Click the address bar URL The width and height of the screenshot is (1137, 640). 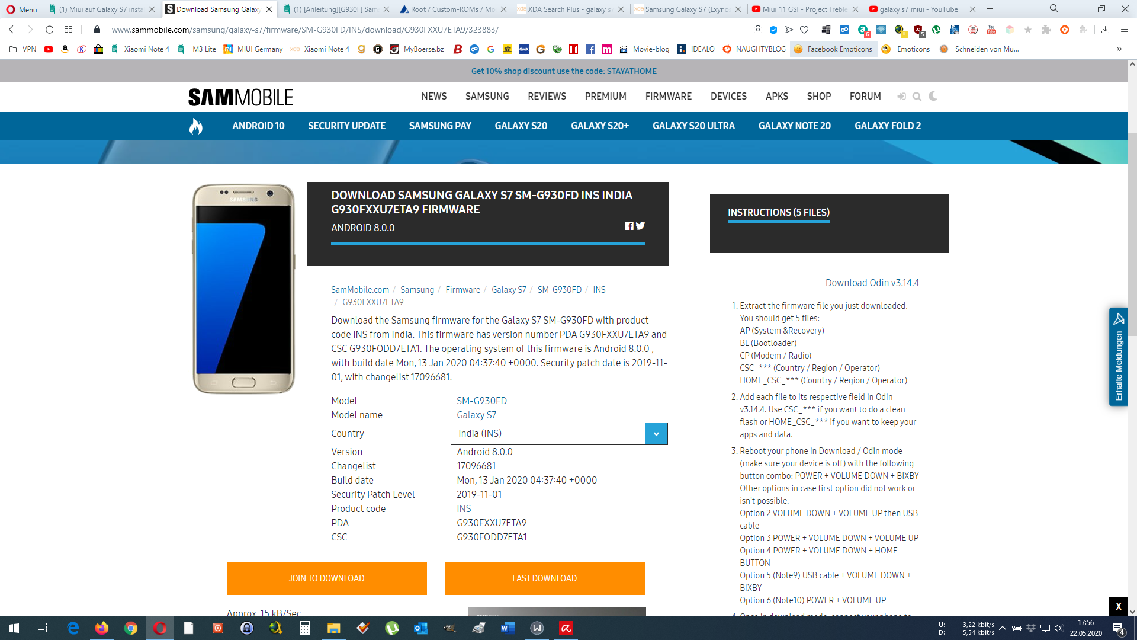click(305, 30)
